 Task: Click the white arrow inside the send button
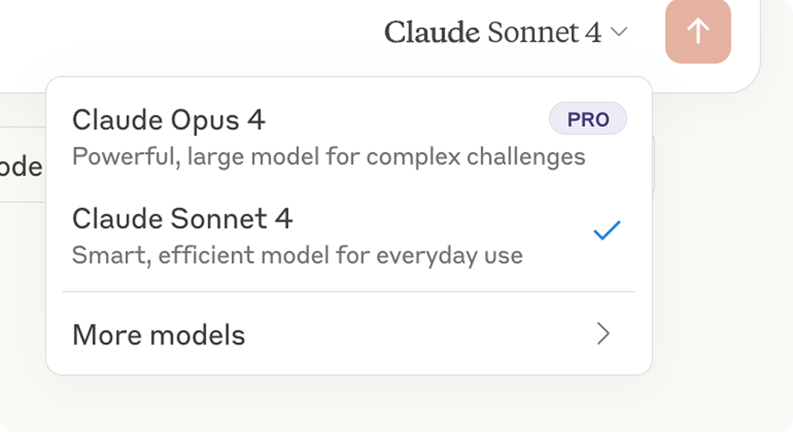coord(698,31)
